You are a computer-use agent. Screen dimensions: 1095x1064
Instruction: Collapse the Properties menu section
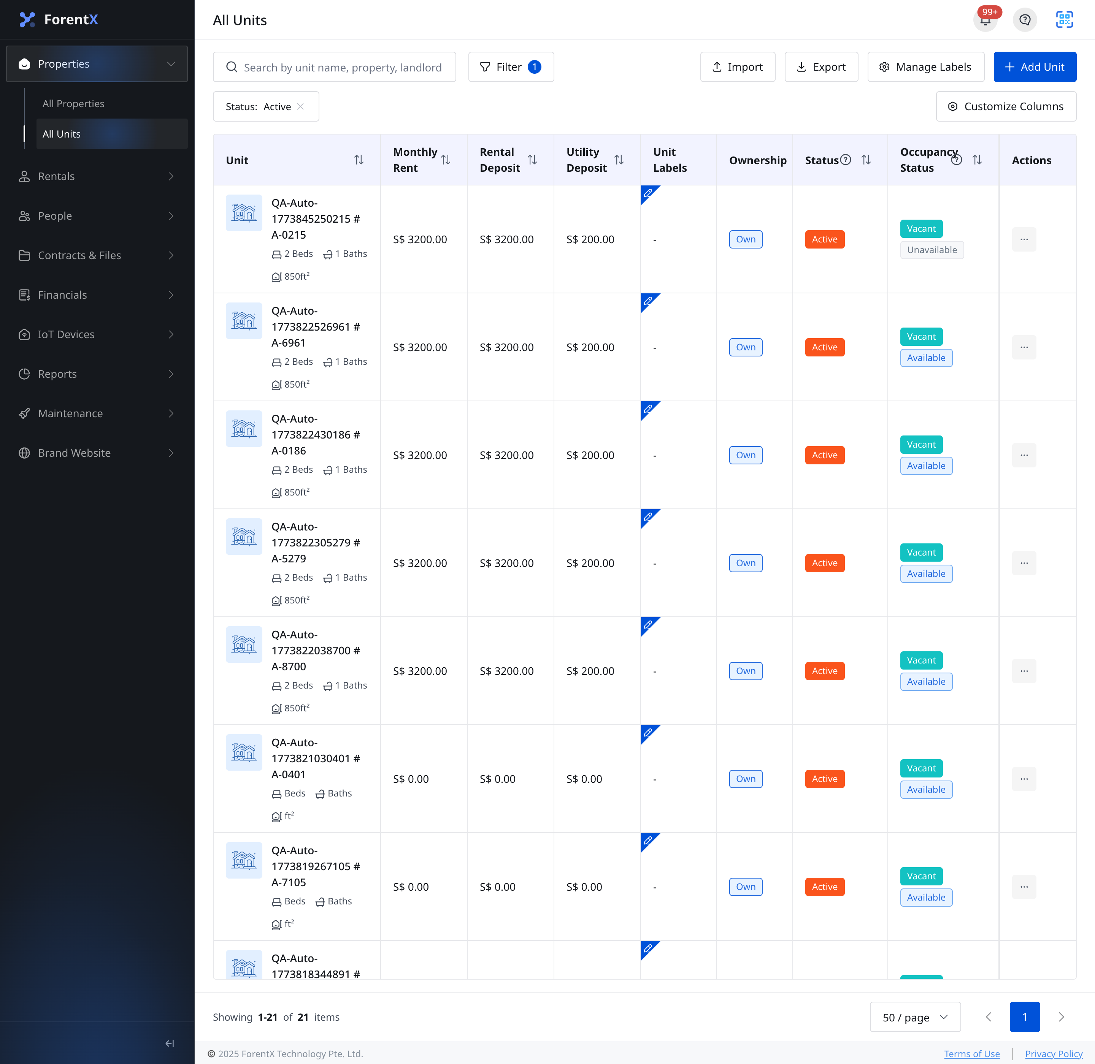coord(97,64)
